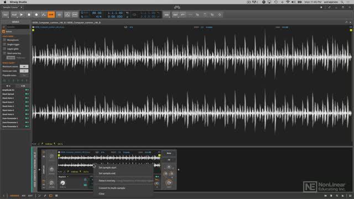Stop playback with the transport square

click(x=29, y=15)
